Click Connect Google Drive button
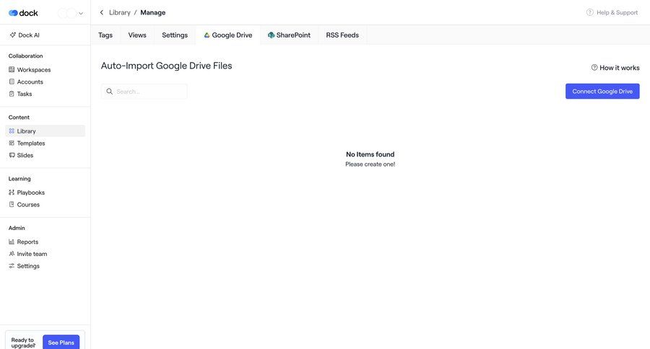The image size is (650, 349). pyautogui.click(x=602, y=91)
